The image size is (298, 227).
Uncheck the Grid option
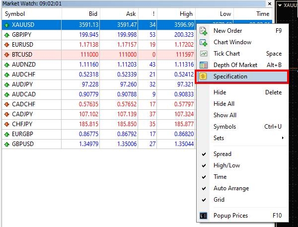pyautogui.click(x=219, y=200)
